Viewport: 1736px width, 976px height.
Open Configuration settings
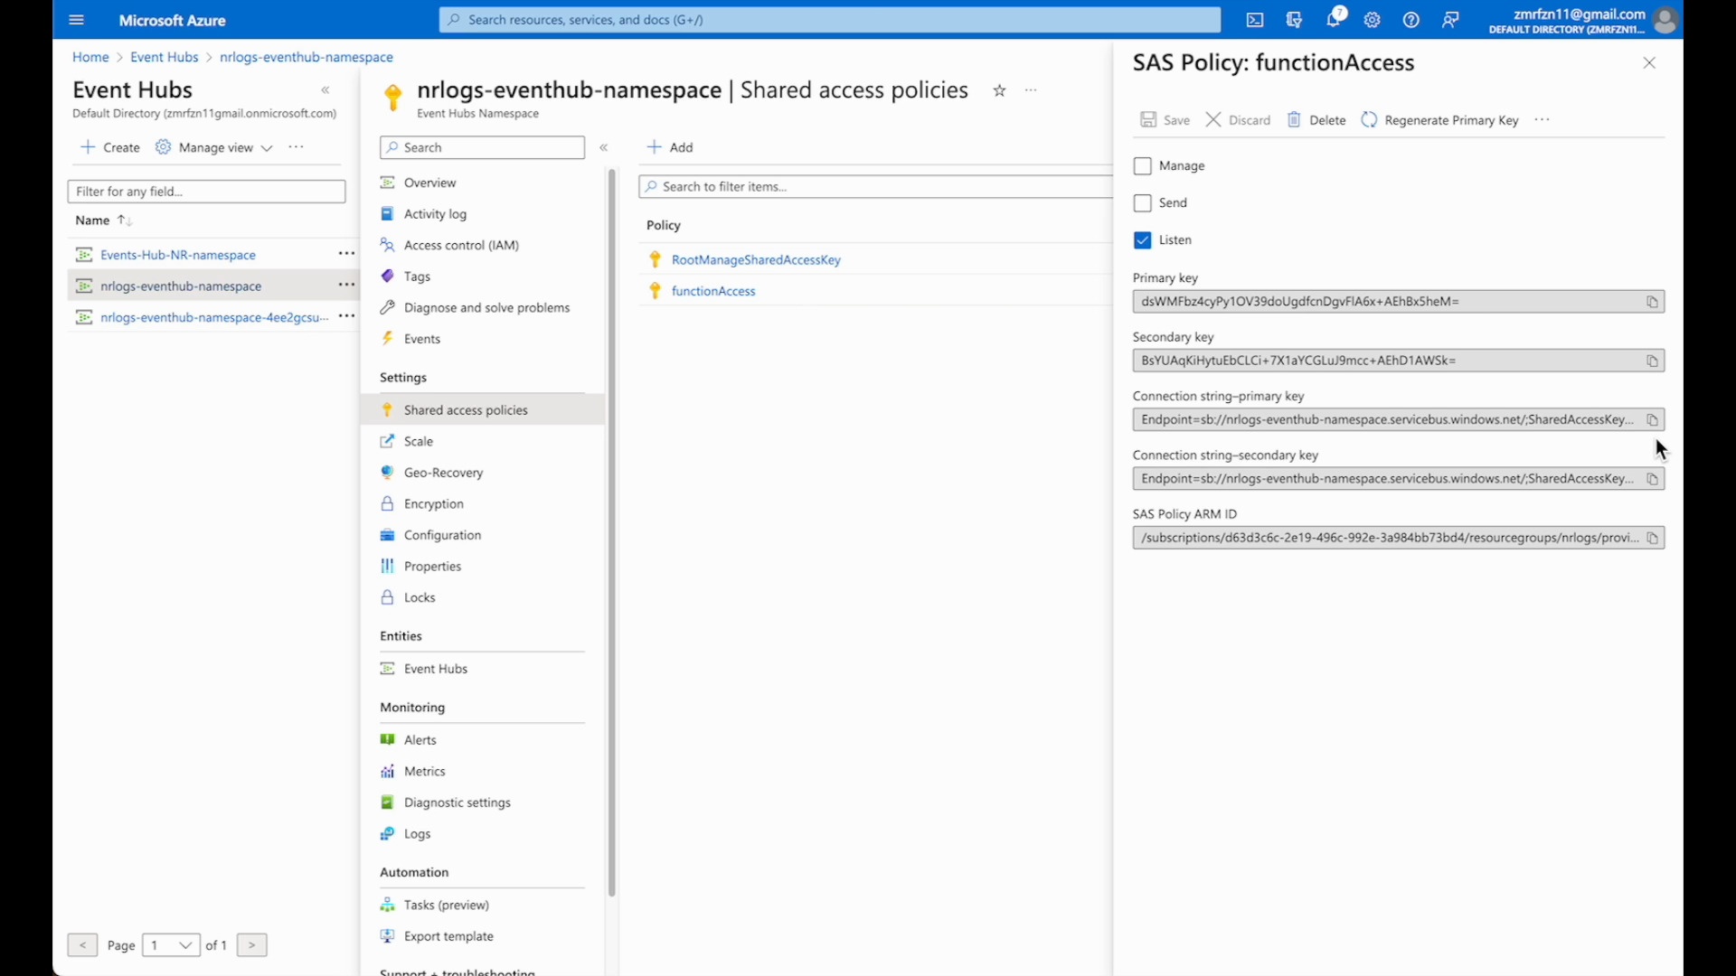(442, 535)
